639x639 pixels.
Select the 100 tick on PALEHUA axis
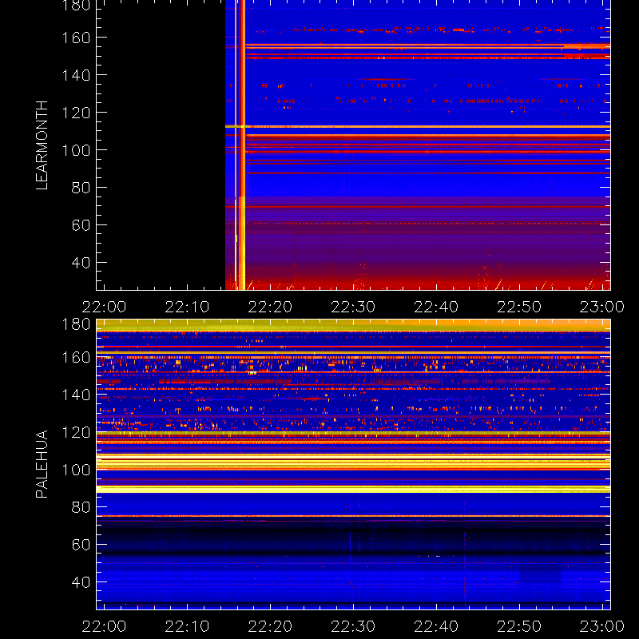(76, 470)
